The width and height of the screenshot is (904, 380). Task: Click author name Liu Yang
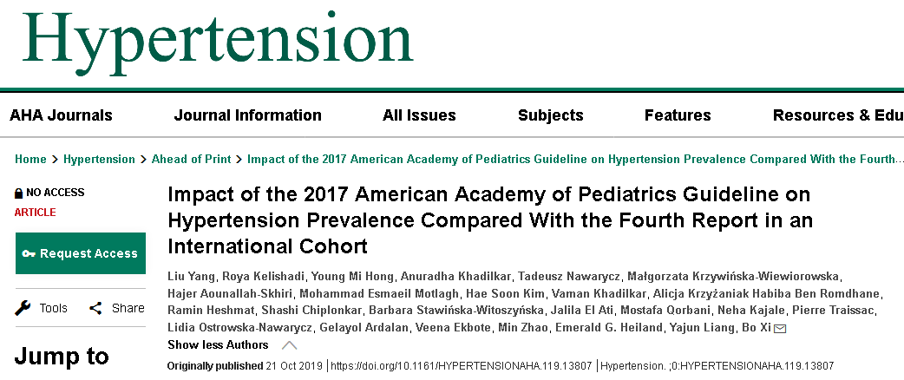tap(188, 277)
